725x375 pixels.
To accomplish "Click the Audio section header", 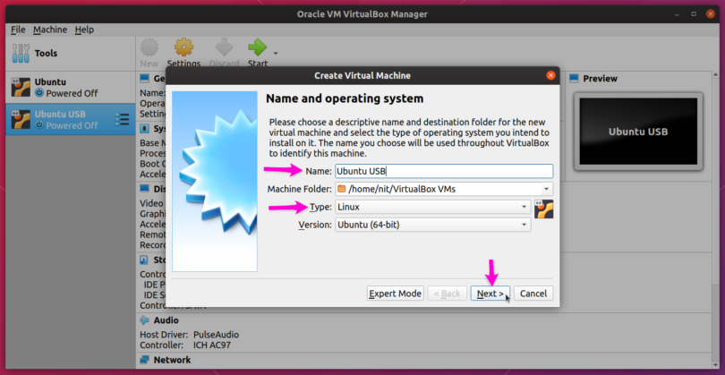I will coord(166,320).
